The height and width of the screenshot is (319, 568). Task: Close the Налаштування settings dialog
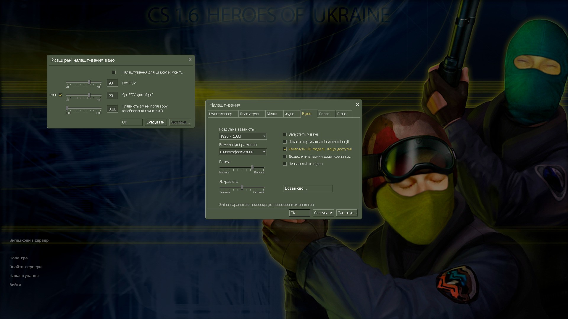coord(357,105)
